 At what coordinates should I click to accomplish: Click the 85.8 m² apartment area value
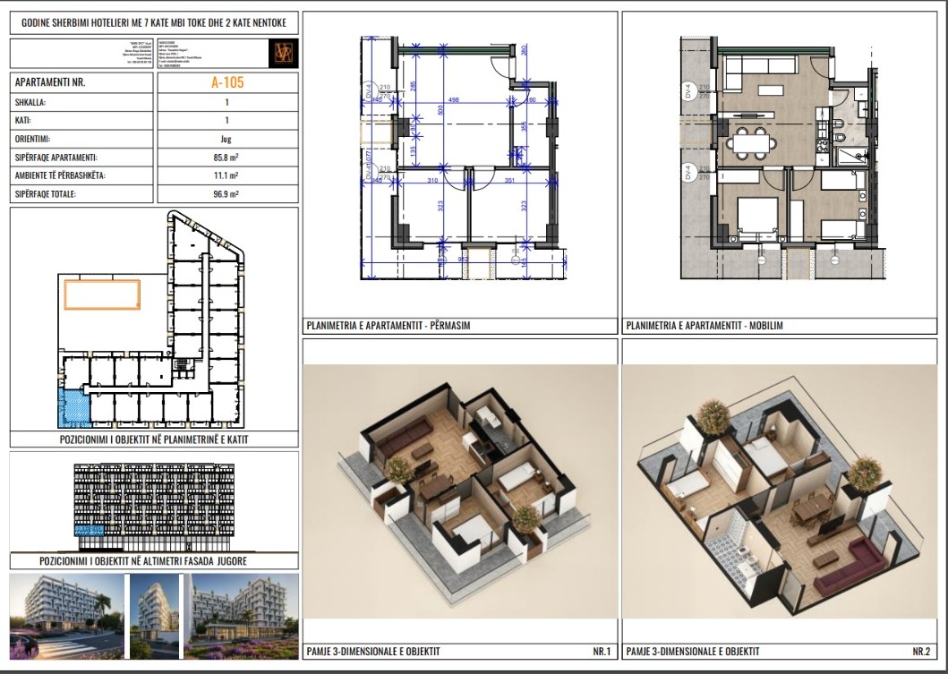point(226,158)
